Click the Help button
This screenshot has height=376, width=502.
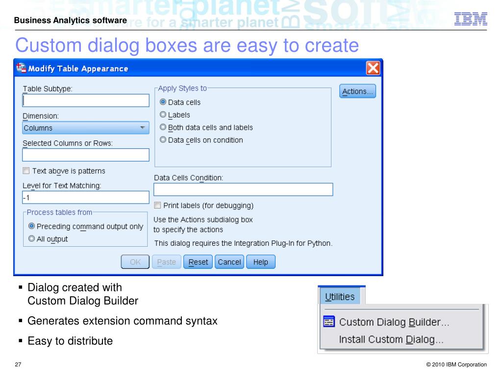261,262
